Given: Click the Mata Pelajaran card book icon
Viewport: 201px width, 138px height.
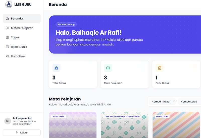Looking at the screenshot, I should (108, 68).
